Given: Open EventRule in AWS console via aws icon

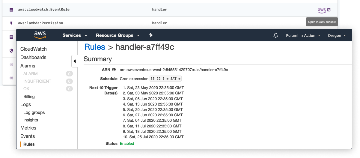Looking at the screenshot, I should click(x=324, y=10).
